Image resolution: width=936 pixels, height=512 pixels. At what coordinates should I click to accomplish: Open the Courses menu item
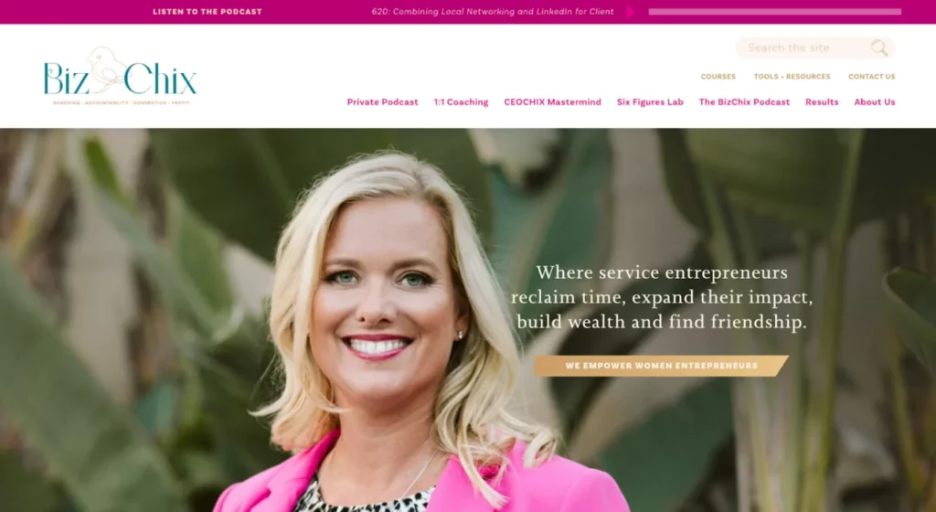click(x=718, y=77)
